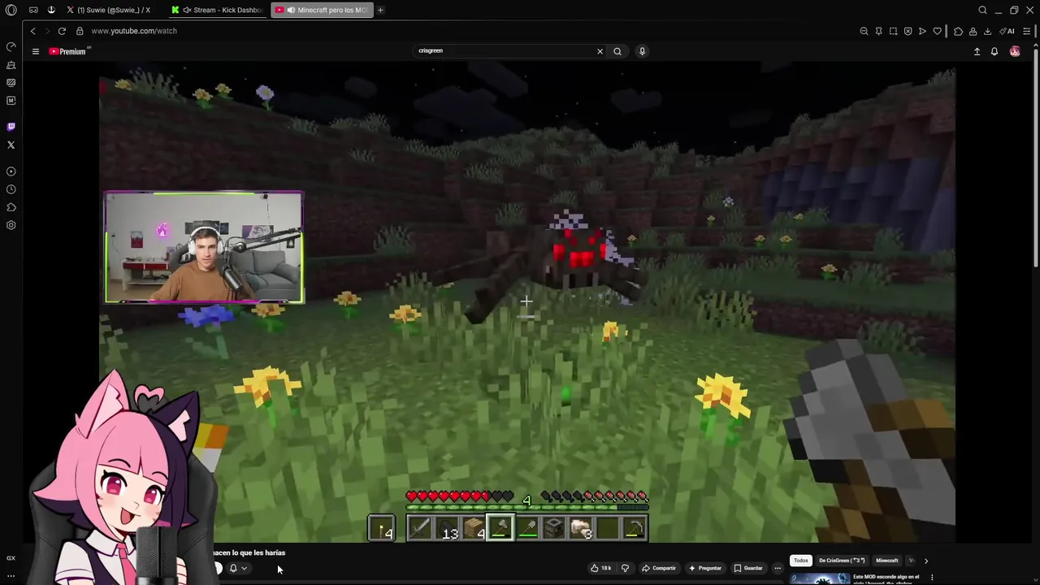
Task: Select the De CrisGreen filter chip
Action: (842, 561)
